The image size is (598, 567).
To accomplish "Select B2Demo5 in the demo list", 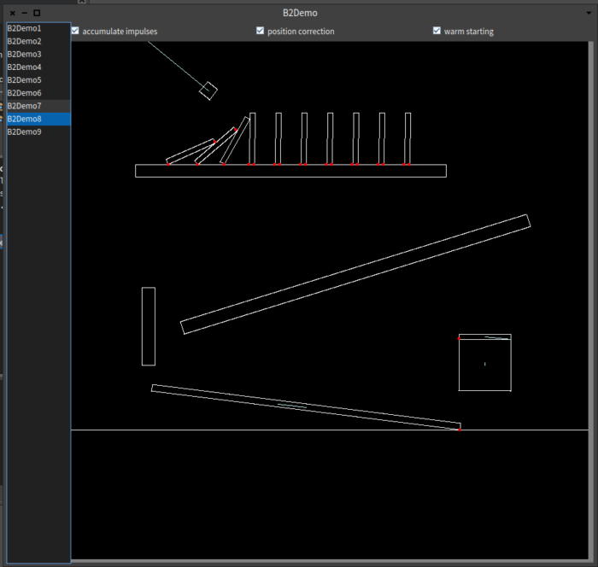I will [38, 80].
